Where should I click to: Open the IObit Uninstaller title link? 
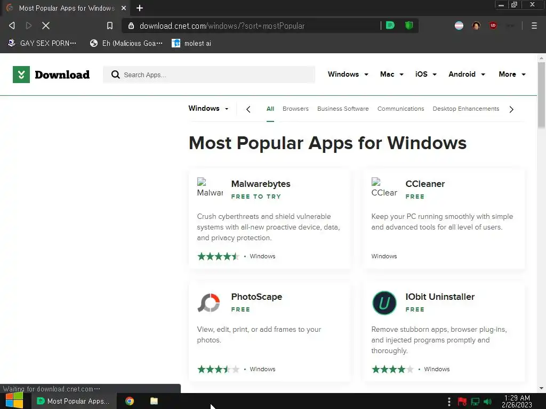pyautogui.click(x=440, y=297)
